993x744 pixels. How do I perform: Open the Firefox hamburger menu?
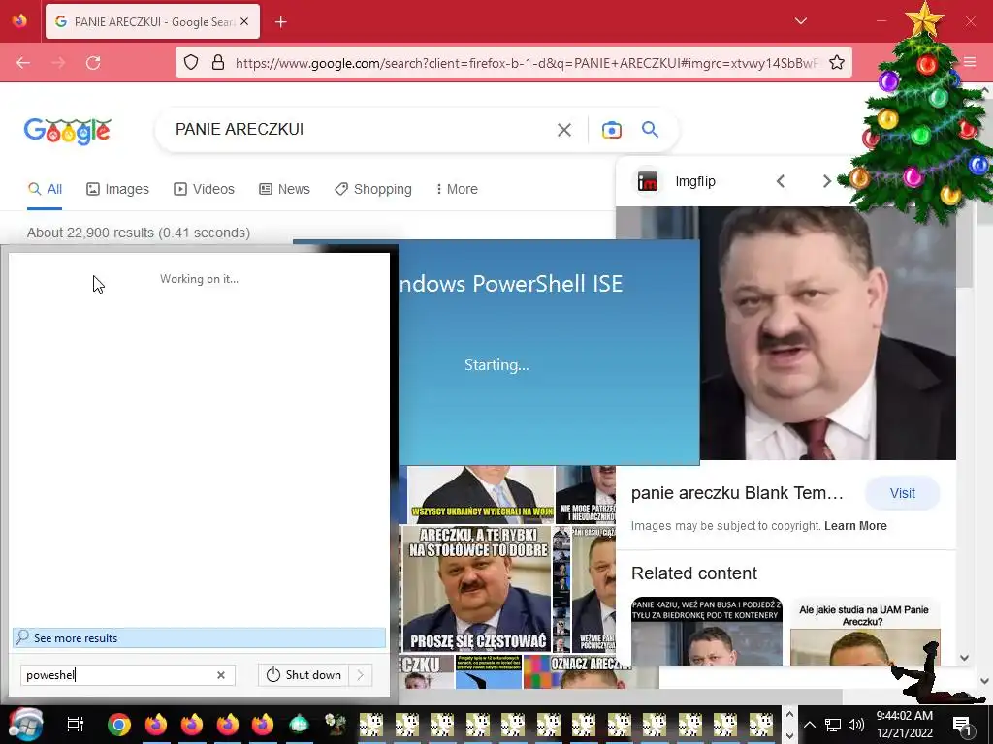point(970,62)
